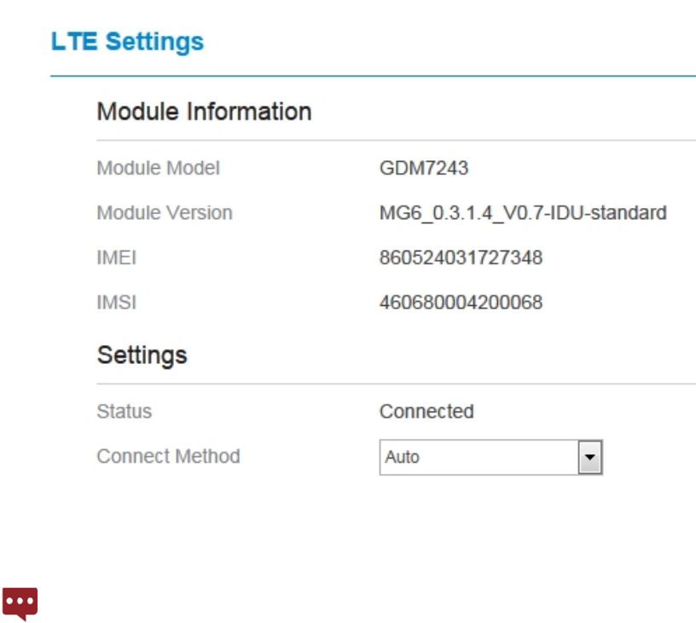The height and width of the screenshot is (623, 696).
Task: Click the Auto option in the Connect Method box
Action: click(403, 458)
